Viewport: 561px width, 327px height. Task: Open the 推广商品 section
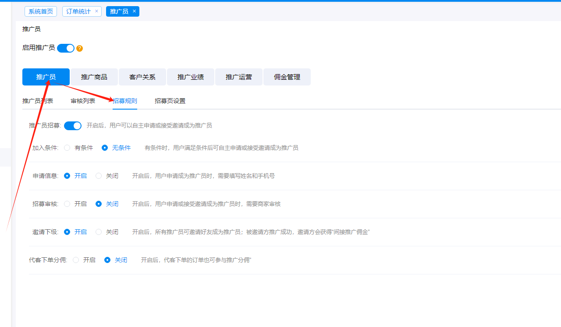[x=94, y=77]
